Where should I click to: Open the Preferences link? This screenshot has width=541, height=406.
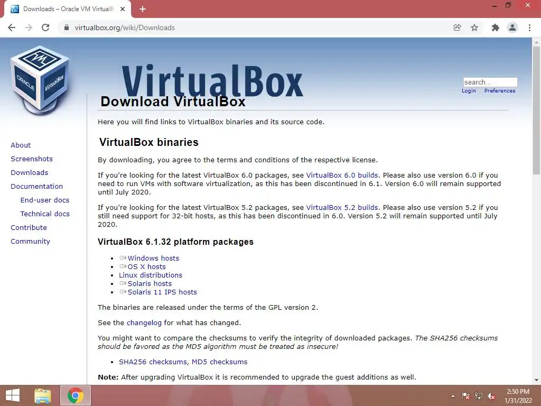click(500, 91)
